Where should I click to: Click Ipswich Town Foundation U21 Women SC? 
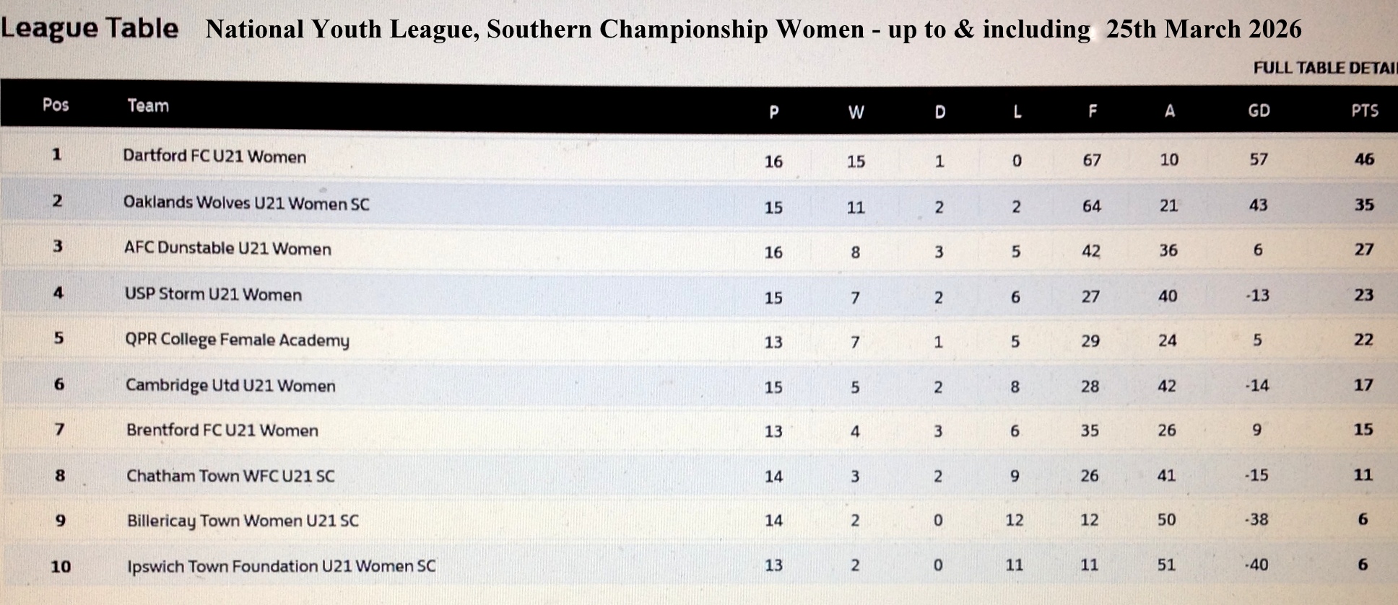pyautogui.click(x=281, y=566)
